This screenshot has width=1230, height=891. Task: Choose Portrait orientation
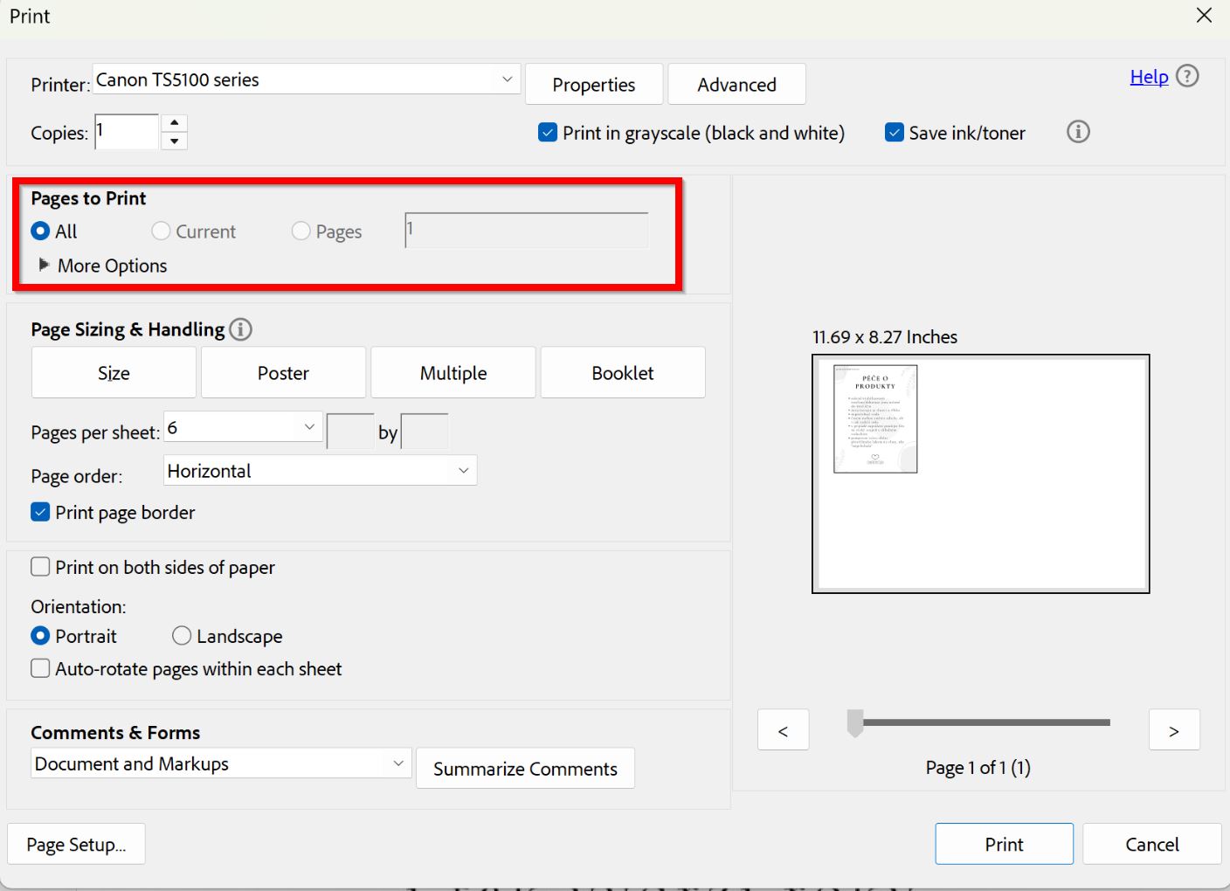(40, 636)
